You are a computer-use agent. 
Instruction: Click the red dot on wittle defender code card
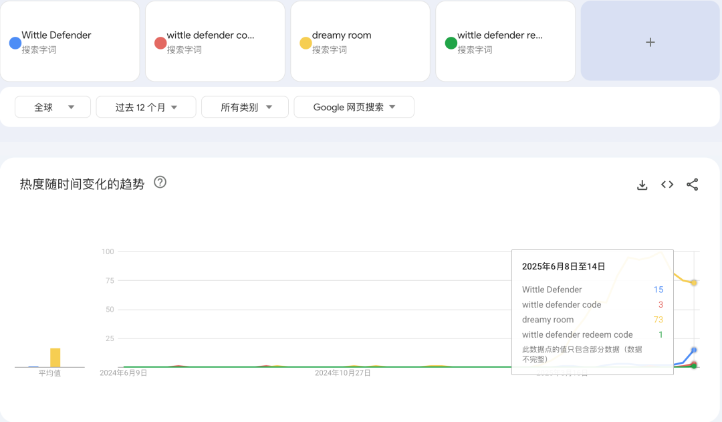click(160, 41)
